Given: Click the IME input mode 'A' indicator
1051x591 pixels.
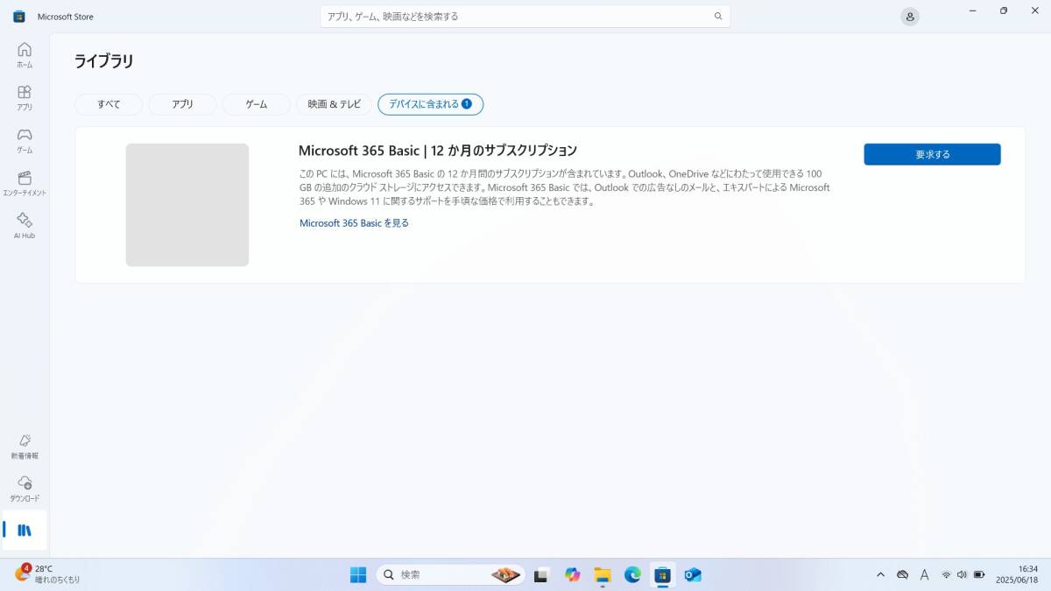Looking at the screenshot, I should (925, 574).
